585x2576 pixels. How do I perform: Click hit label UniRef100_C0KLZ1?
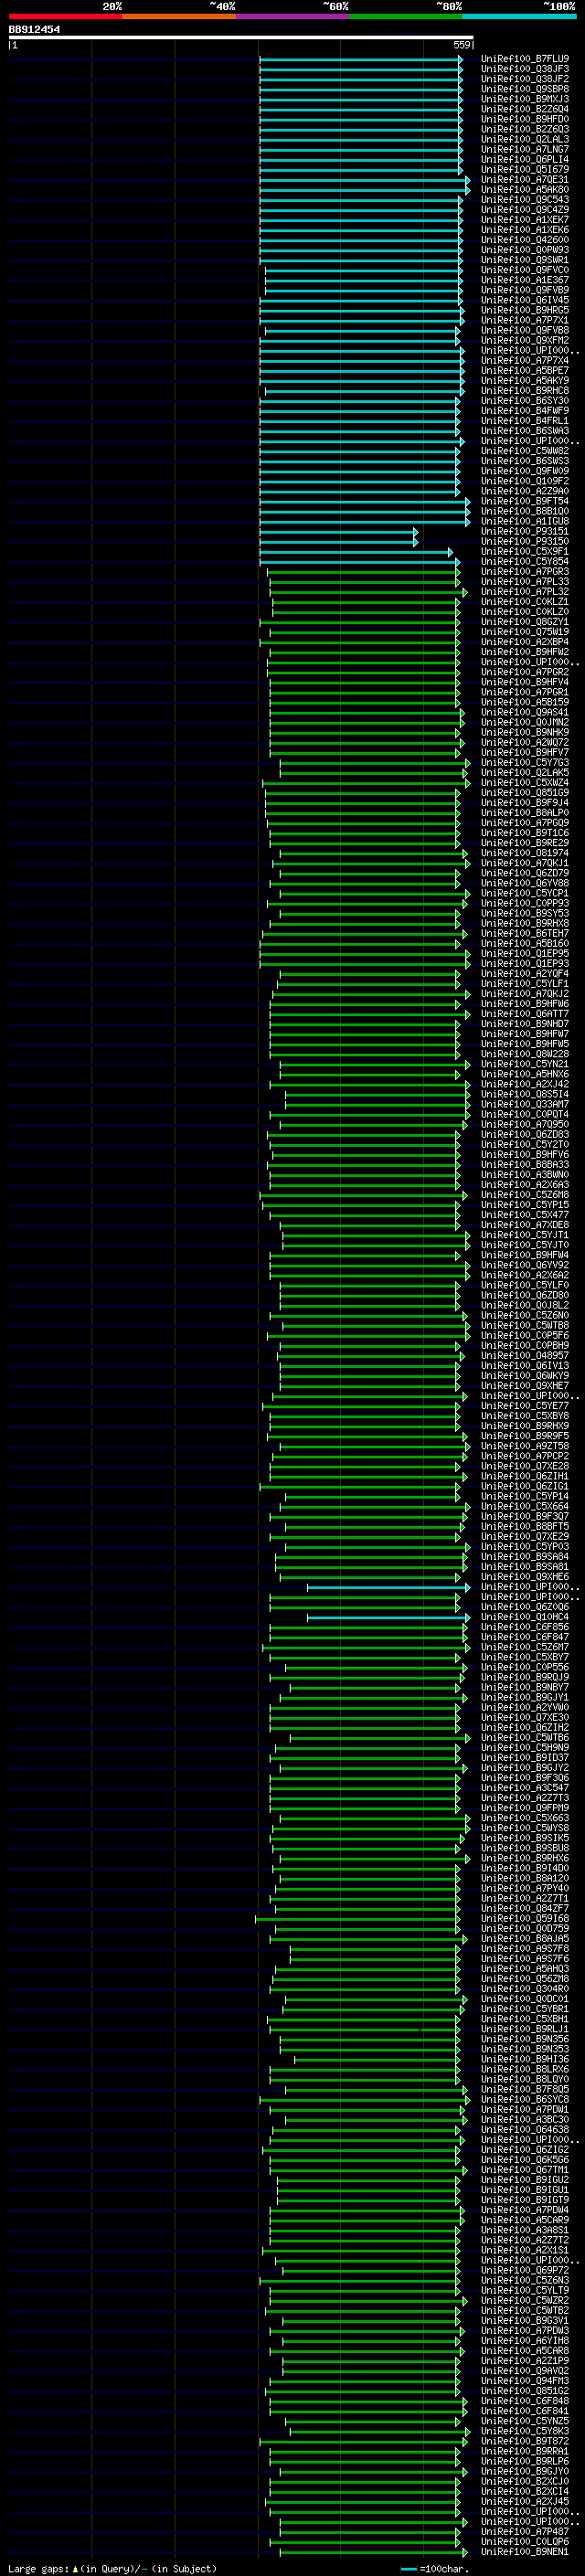click(525, 602)
